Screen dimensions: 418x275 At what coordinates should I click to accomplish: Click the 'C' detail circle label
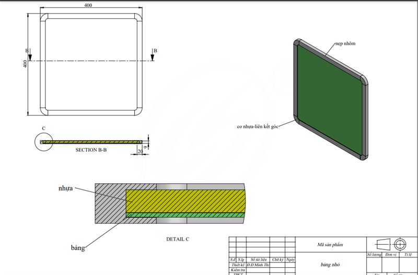click(x=44, y=128)
